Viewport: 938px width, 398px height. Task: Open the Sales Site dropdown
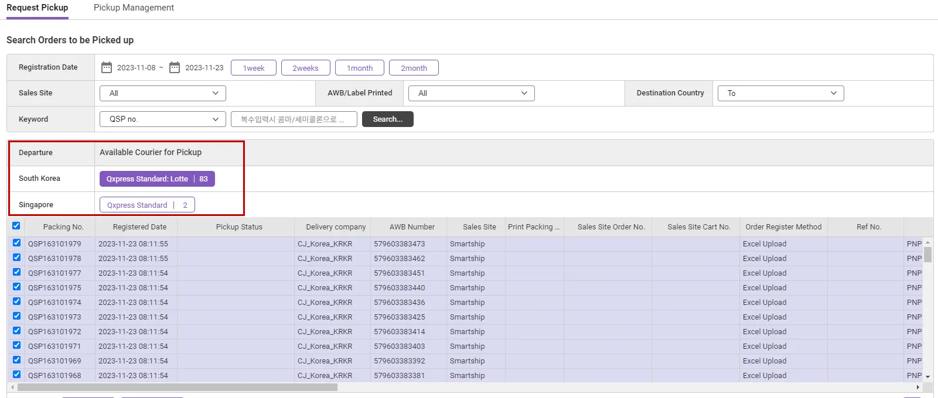[163, 93]
